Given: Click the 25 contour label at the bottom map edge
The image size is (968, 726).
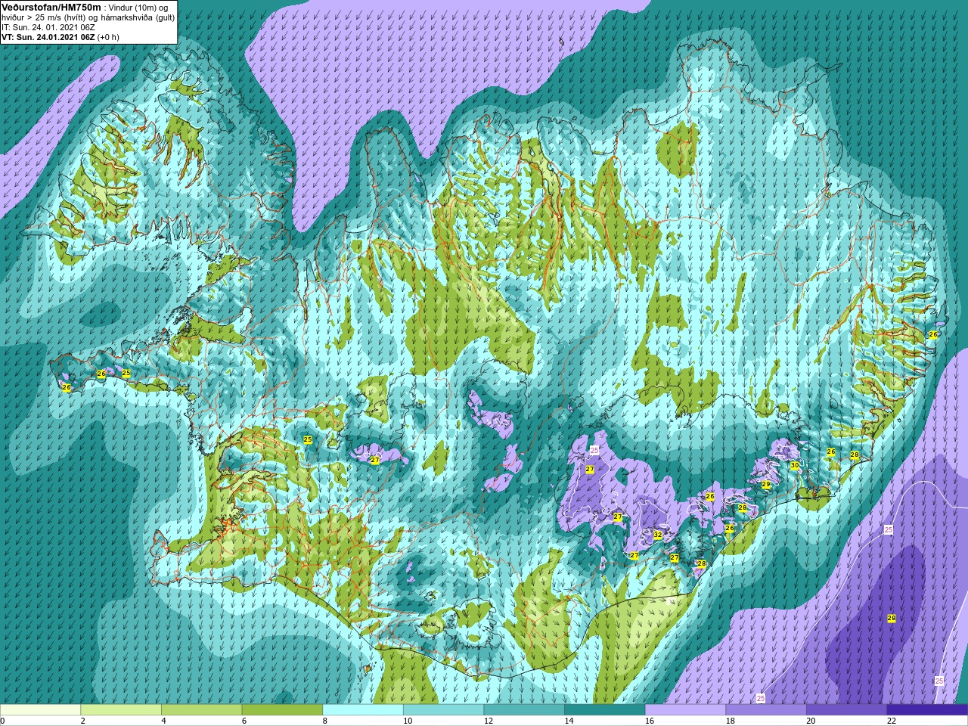Looking at the screenshot, I should 761,698.
